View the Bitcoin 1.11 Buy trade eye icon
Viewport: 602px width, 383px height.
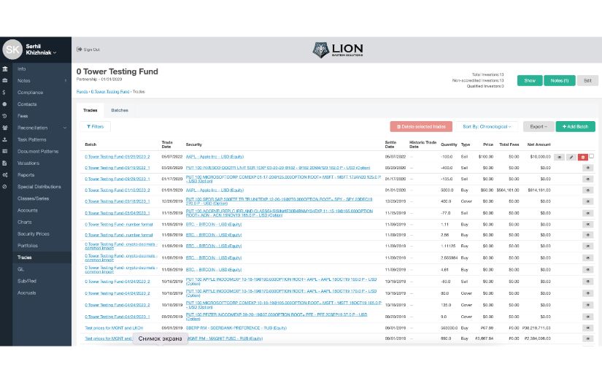tap(588, 224)
